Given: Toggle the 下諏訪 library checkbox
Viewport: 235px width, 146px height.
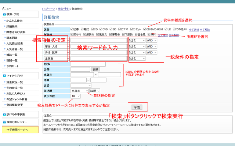Looking at the screenshot, I should [x=123, y=34].
